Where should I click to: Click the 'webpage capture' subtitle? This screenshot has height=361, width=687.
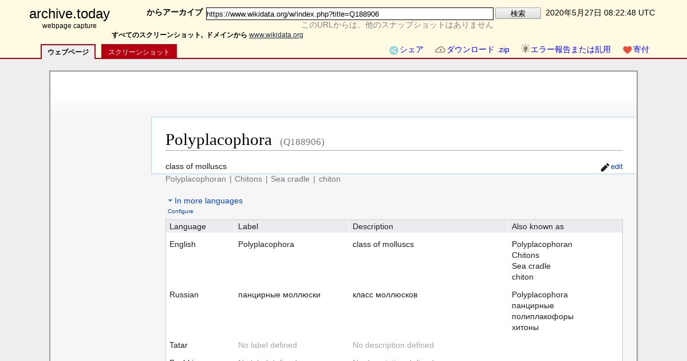pyautogui.click(x=69, y=26)
